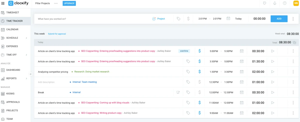Click the tag icon on the 11:00AM - 12:00PM entry
This screenshot has height=122, width=300.
pyautogui.click(x=188, y=103)
